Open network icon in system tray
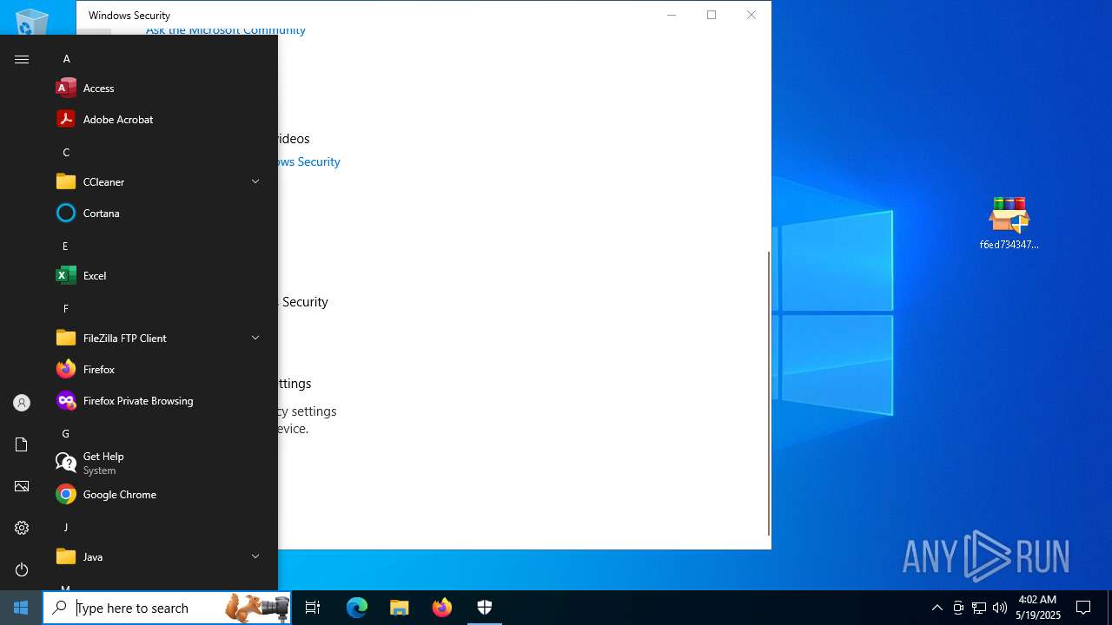Viewport: 1112px width, 625px height. click(x=979, y=608)
